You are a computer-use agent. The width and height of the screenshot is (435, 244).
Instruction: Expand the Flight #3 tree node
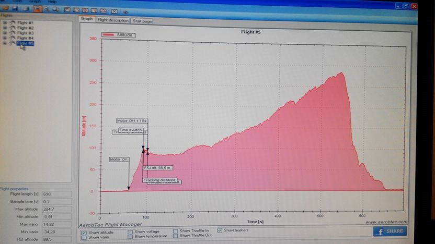point(5,33)
